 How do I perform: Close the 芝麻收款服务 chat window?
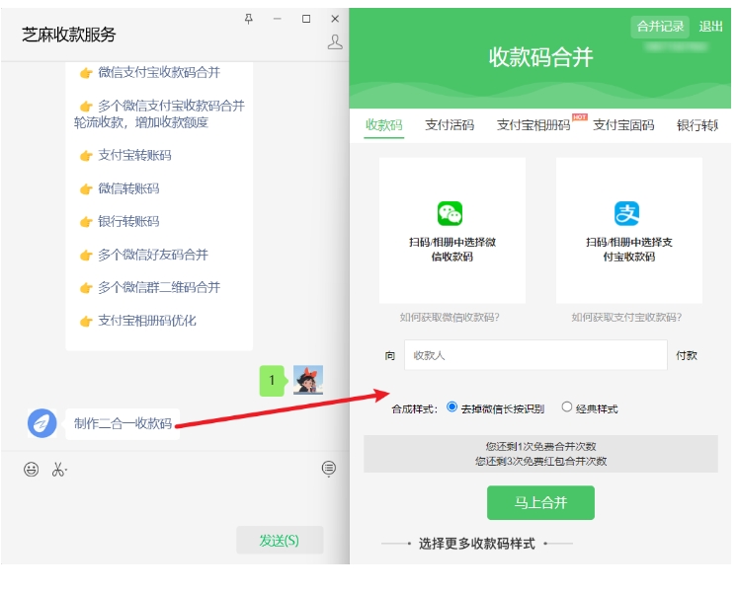pos(335,19)
